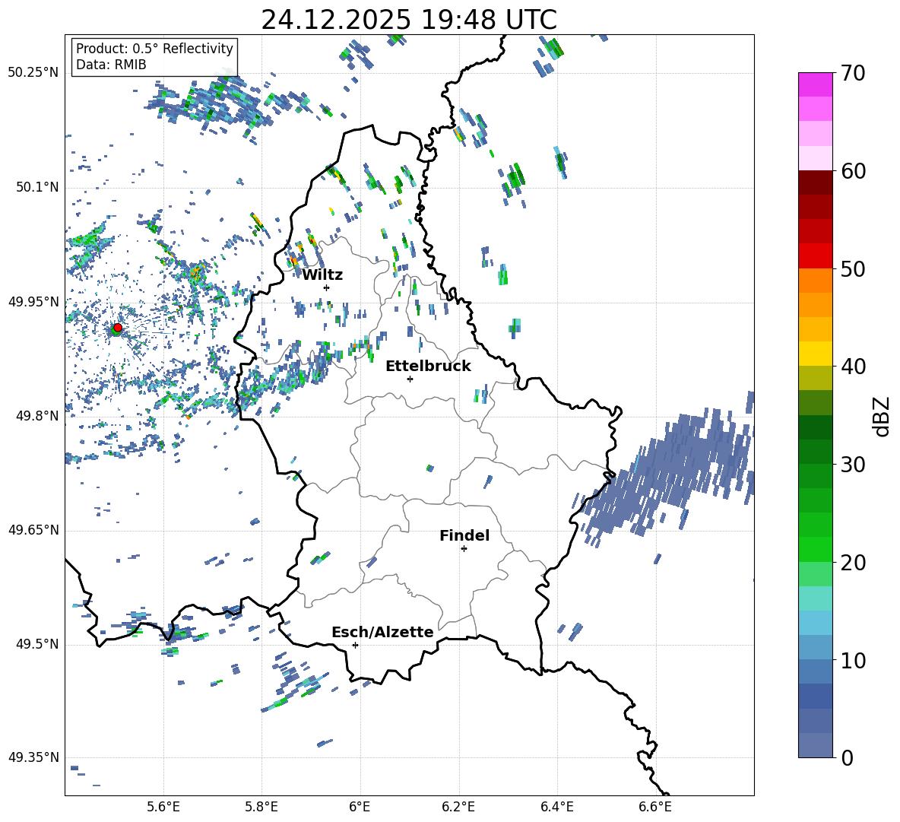Click the 50.1°N latitude label

point(37,188)
